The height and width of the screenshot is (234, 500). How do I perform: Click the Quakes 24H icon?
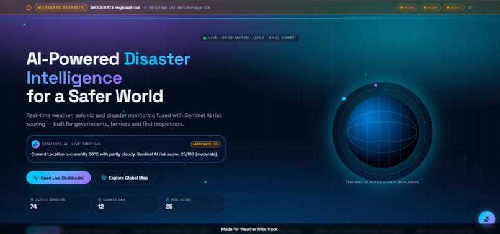pyautogui.click(x=99, y=199)
